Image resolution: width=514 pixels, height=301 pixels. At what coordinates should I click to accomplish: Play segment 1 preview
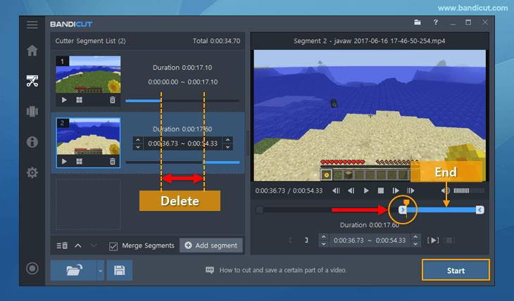point(64,100)
